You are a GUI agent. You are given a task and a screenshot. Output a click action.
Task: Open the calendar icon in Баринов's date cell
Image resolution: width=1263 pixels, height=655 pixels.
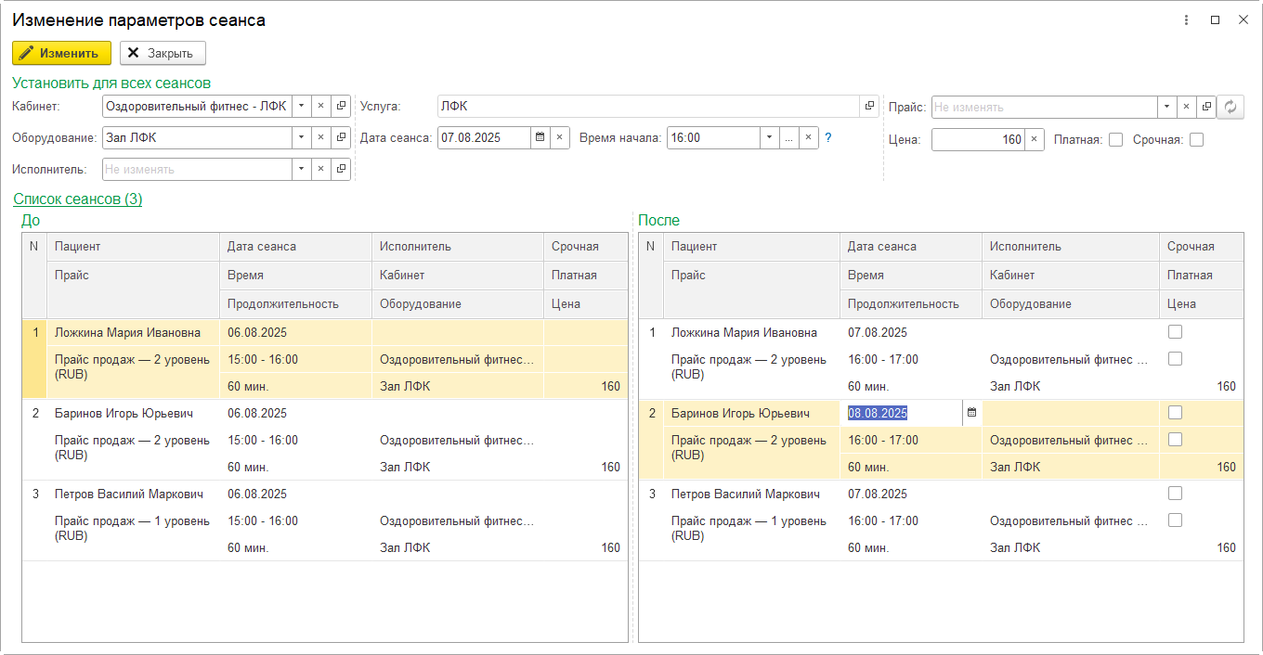point(971,413)
